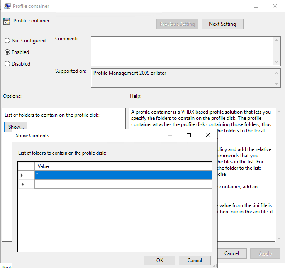285x268 pixels.
Task: Click the new row asterisk indicator
Action: pyautogui.click(x=22, y=184)
